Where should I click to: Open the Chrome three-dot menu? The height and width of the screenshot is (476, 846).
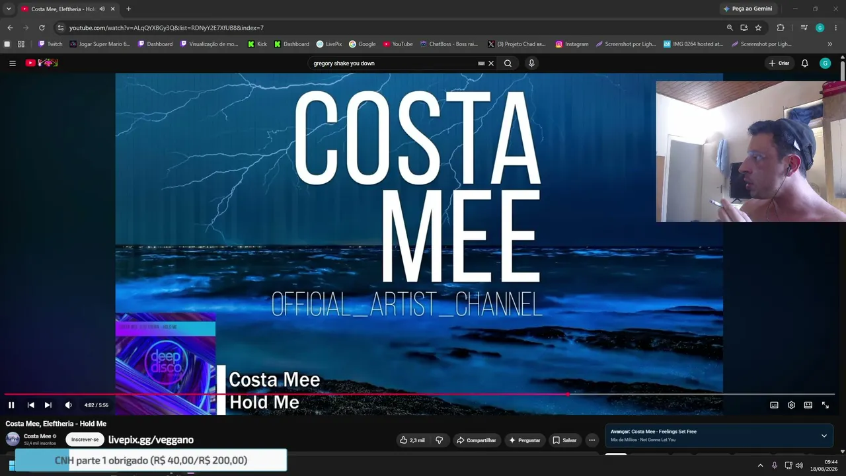[x=836, y=28]
